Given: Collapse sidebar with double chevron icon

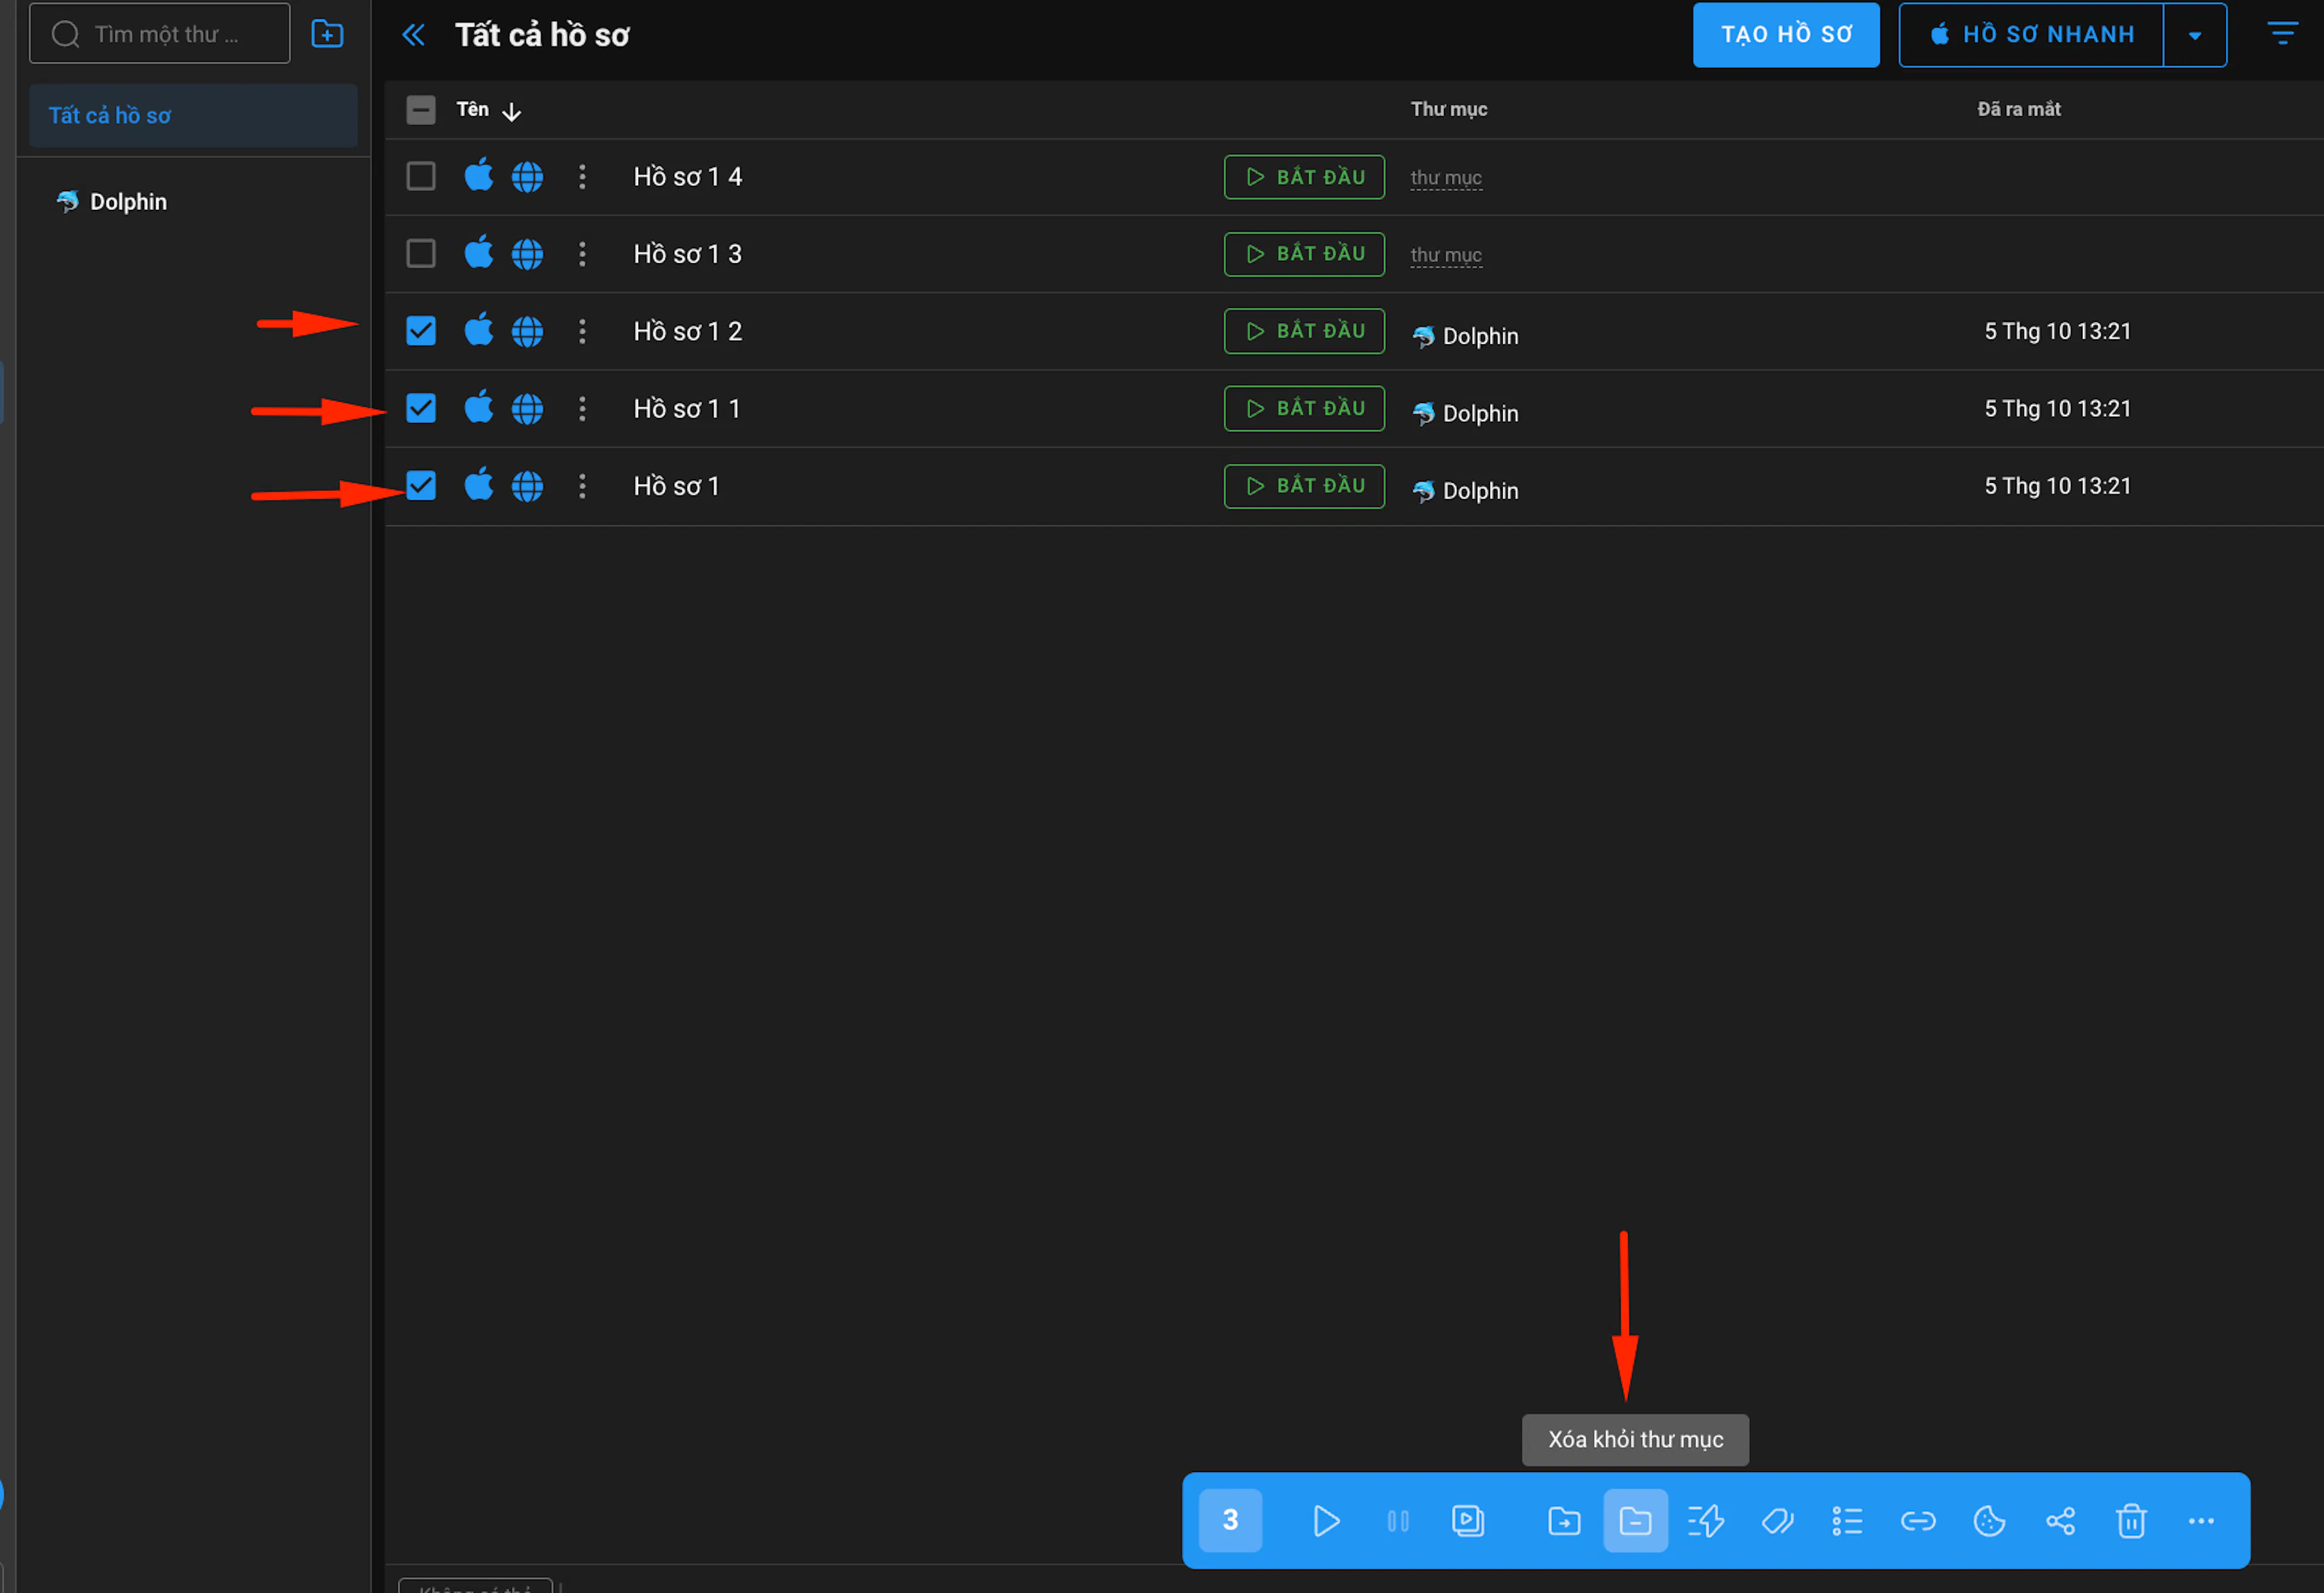Looking at the screenshot, I should point(413,35).
